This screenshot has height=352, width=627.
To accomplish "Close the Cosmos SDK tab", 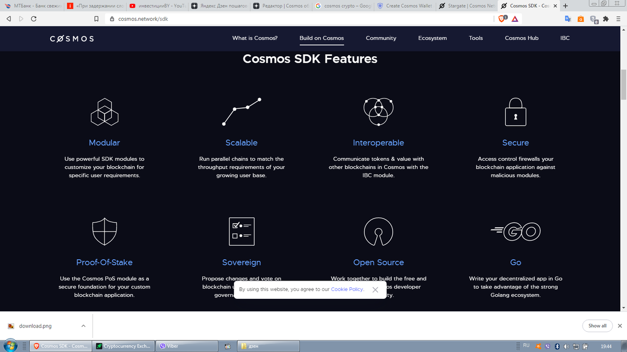I will coord(554,6).
